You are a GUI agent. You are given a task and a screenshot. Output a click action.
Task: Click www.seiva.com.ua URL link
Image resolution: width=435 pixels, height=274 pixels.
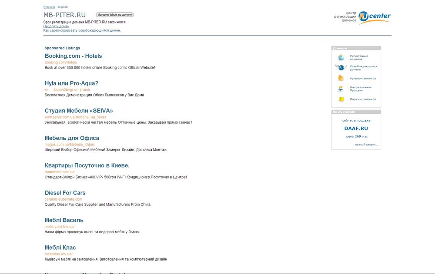click(x=75, y=117)
